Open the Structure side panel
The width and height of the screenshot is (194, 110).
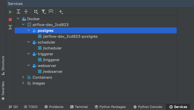click(x=3, y=66)
